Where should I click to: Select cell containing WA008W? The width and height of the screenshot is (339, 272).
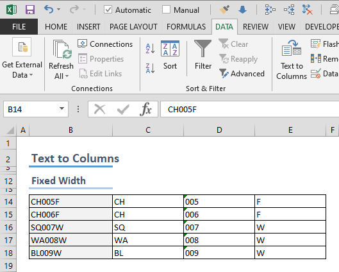pos(70,240)
